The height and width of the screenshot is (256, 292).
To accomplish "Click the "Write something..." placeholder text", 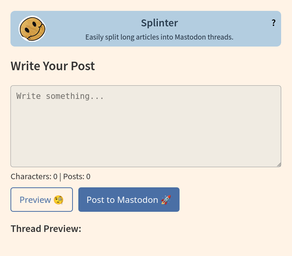I will [60, 96].
